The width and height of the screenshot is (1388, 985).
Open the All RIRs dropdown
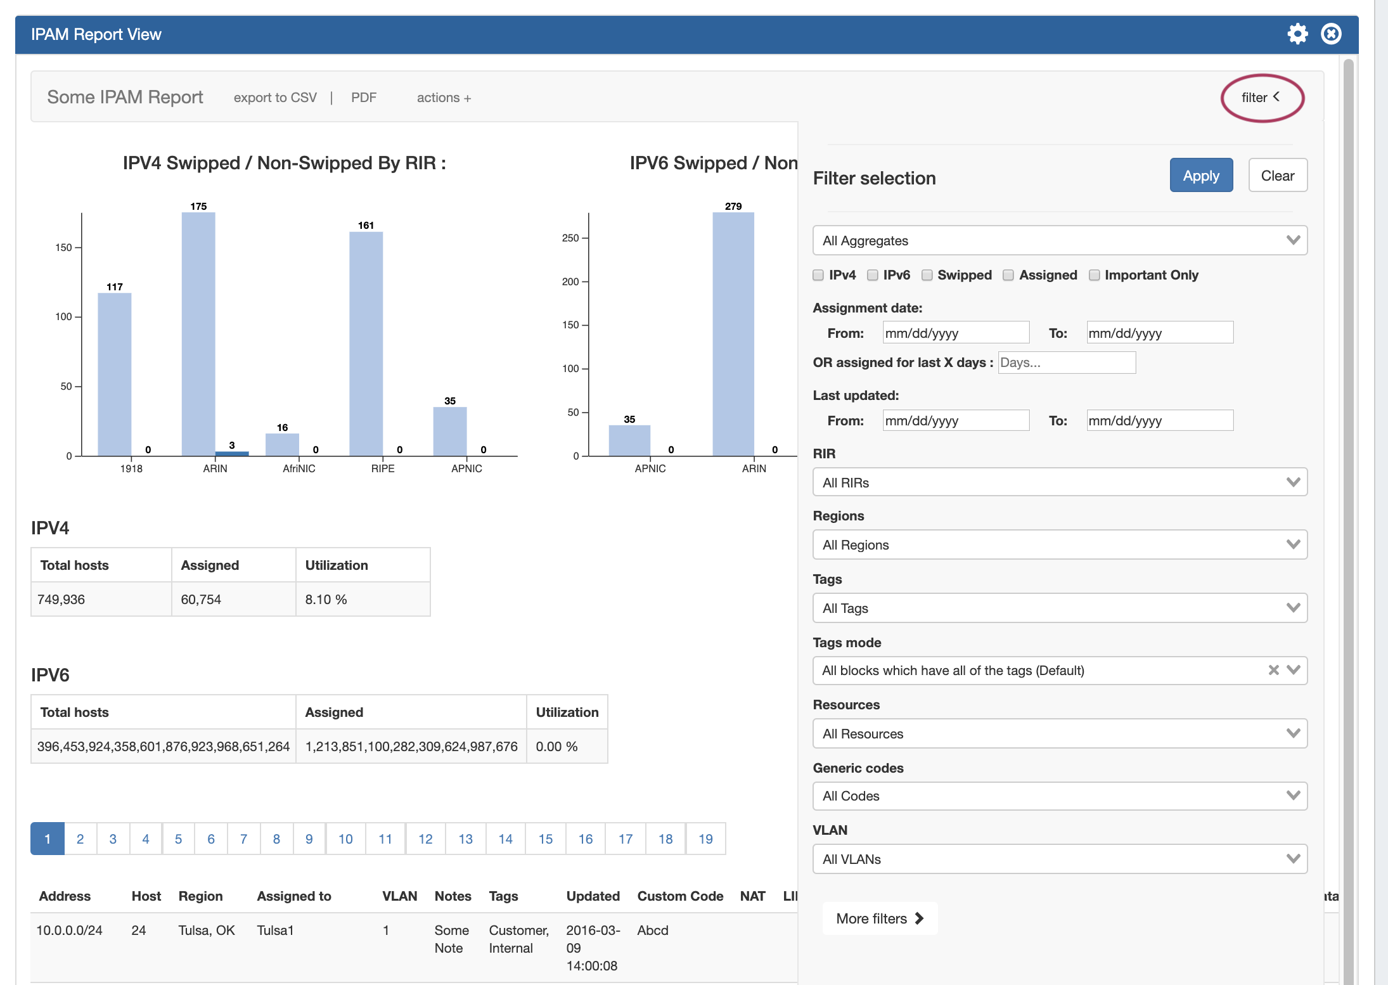(x=1060, y=482)
